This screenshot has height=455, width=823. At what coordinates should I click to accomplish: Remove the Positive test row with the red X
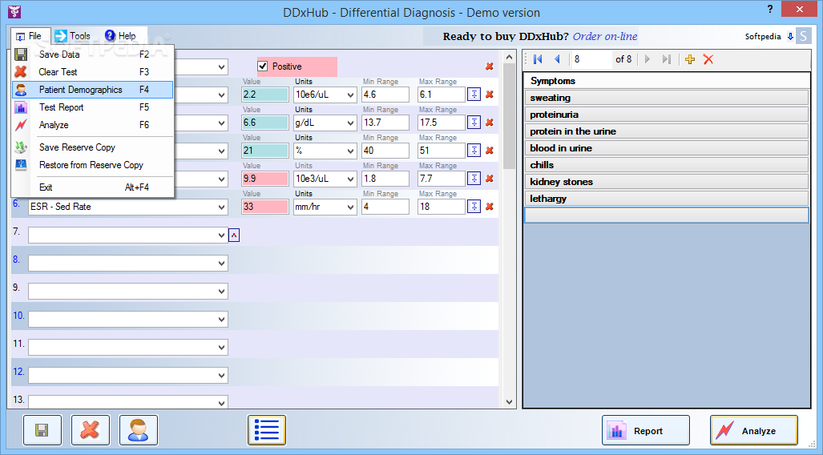(x=489, y=66)
